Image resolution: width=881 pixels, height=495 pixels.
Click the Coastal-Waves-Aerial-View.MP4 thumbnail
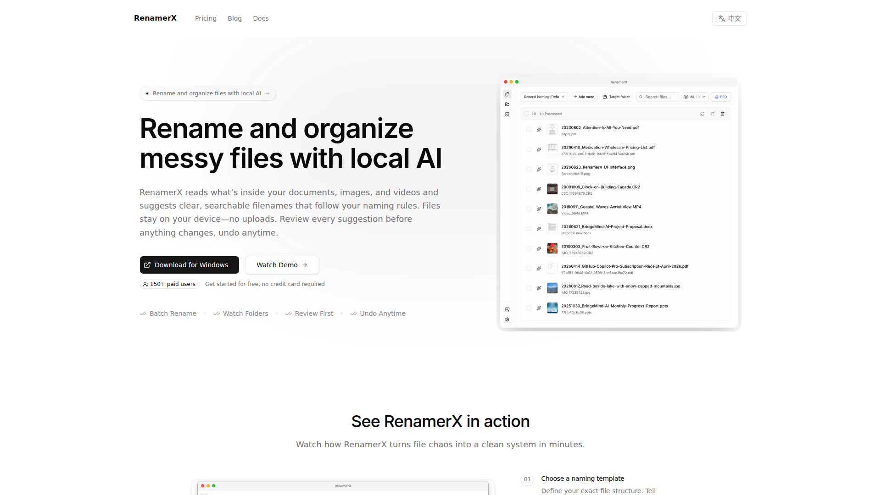click(552, 209)
